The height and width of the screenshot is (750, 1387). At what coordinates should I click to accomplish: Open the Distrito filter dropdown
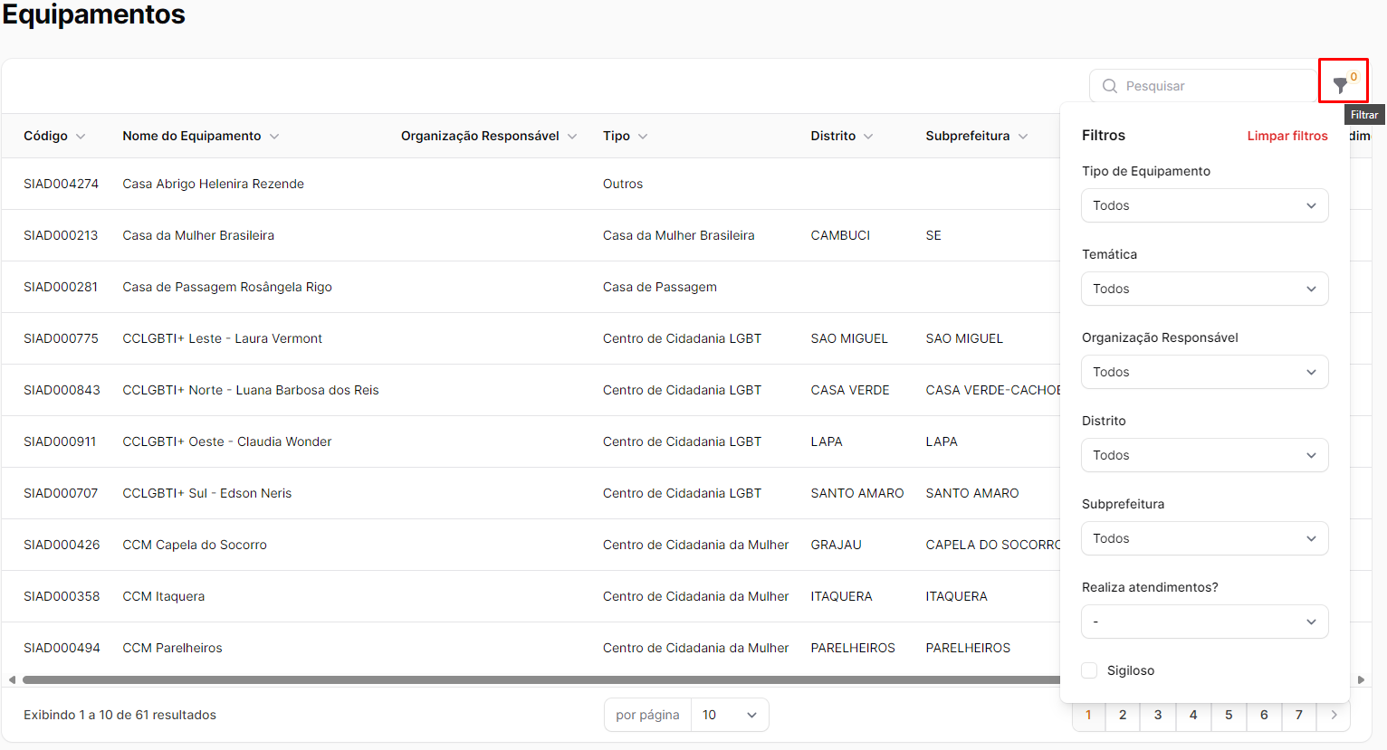[1204, 455]
